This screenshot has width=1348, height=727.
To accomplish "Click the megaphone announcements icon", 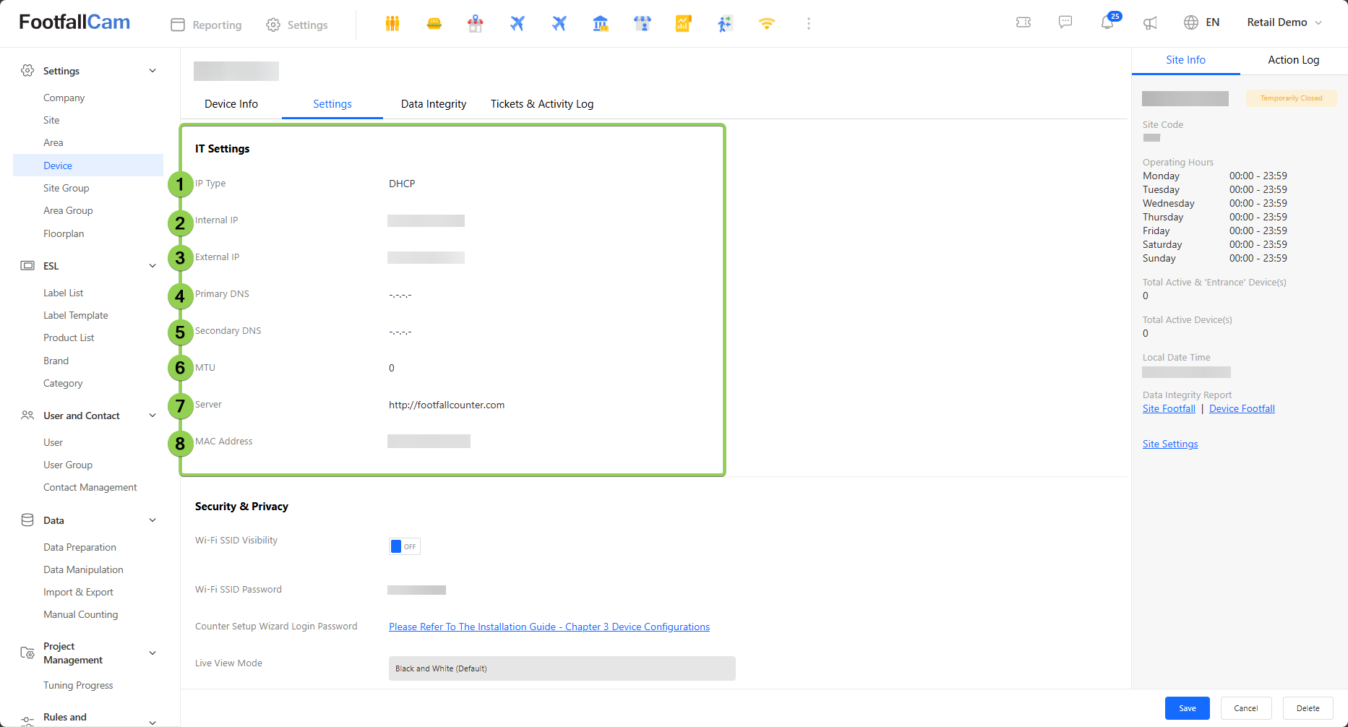I will (x=1150, y=23).
